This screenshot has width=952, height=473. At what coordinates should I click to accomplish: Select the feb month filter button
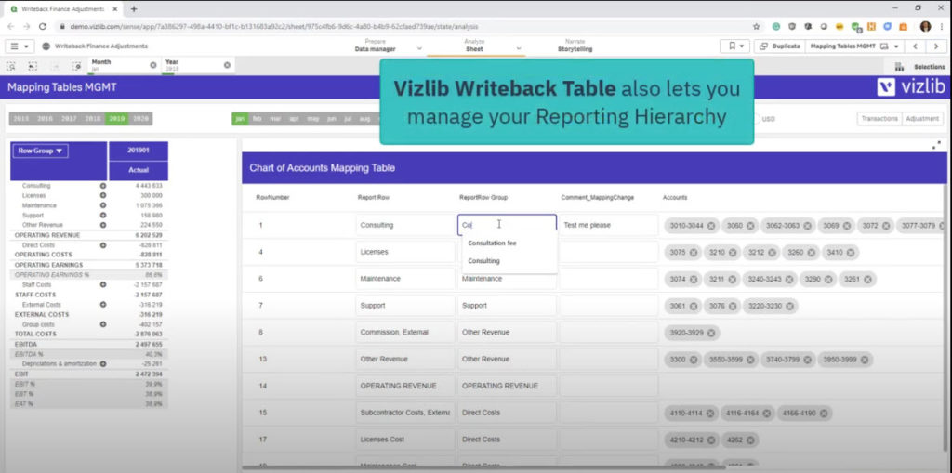coord(258,119)
